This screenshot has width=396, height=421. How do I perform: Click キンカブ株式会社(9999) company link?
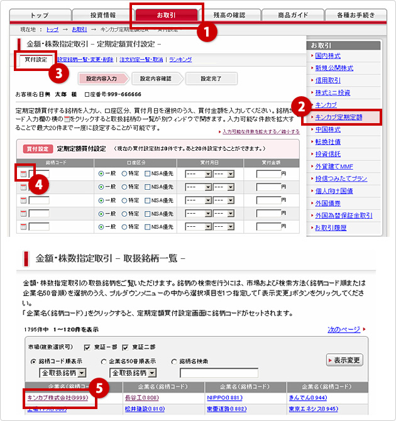pos(58,398)
